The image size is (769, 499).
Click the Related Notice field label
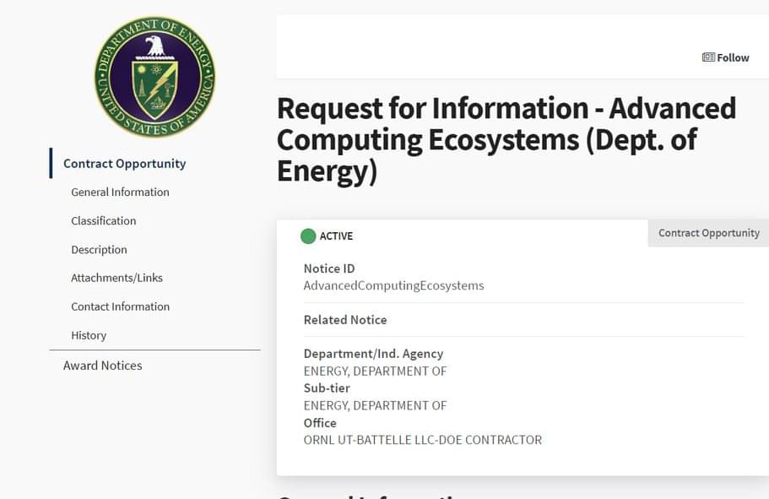tap(345, 320)
